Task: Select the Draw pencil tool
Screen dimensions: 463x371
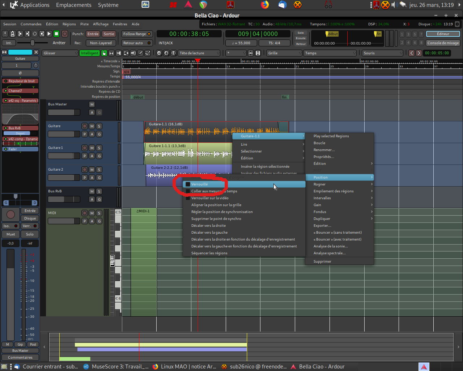Action: 141,53
